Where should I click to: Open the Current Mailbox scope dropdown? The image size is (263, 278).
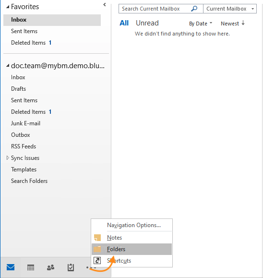pos(230,9)
